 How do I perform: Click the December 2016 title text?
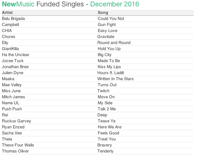click(x=115, y=4)
